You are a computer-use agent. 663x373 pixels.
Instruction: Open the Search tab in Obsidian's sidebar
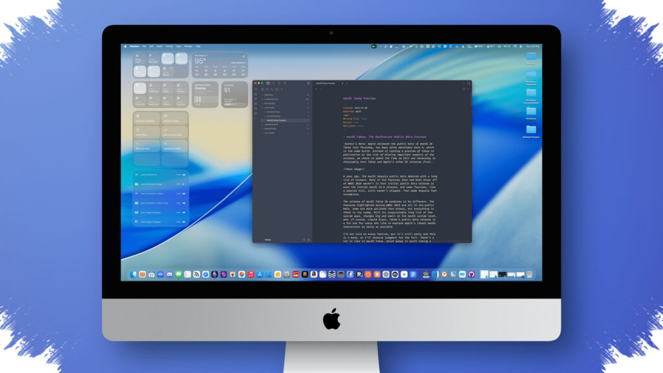(x=274, y=84)
